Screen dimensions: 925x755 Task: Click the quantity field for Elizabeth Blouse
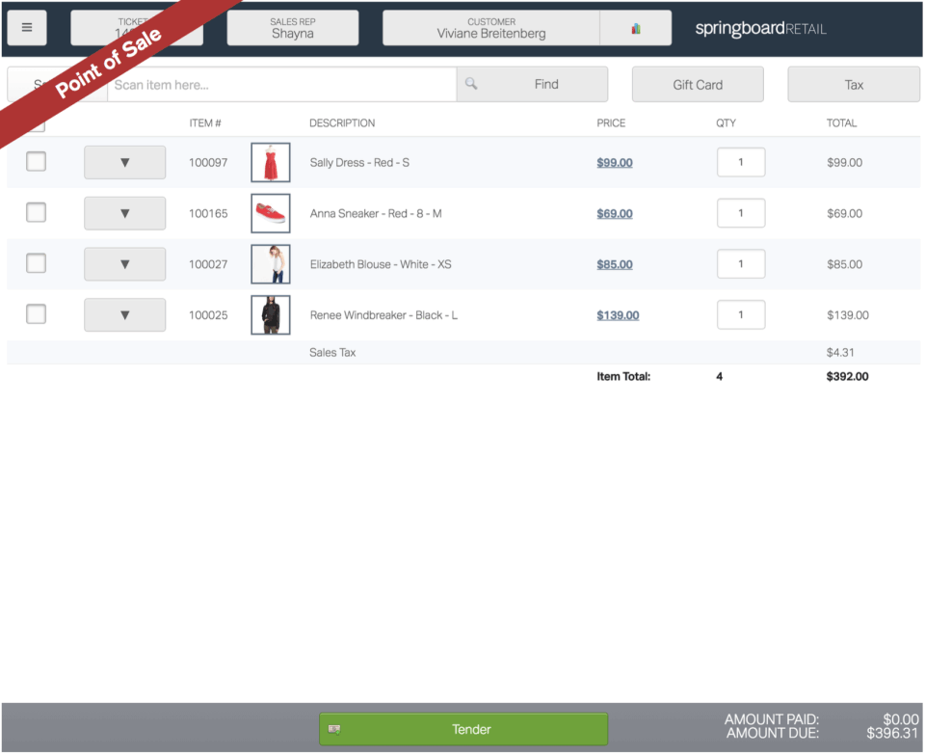click(740, 263)
